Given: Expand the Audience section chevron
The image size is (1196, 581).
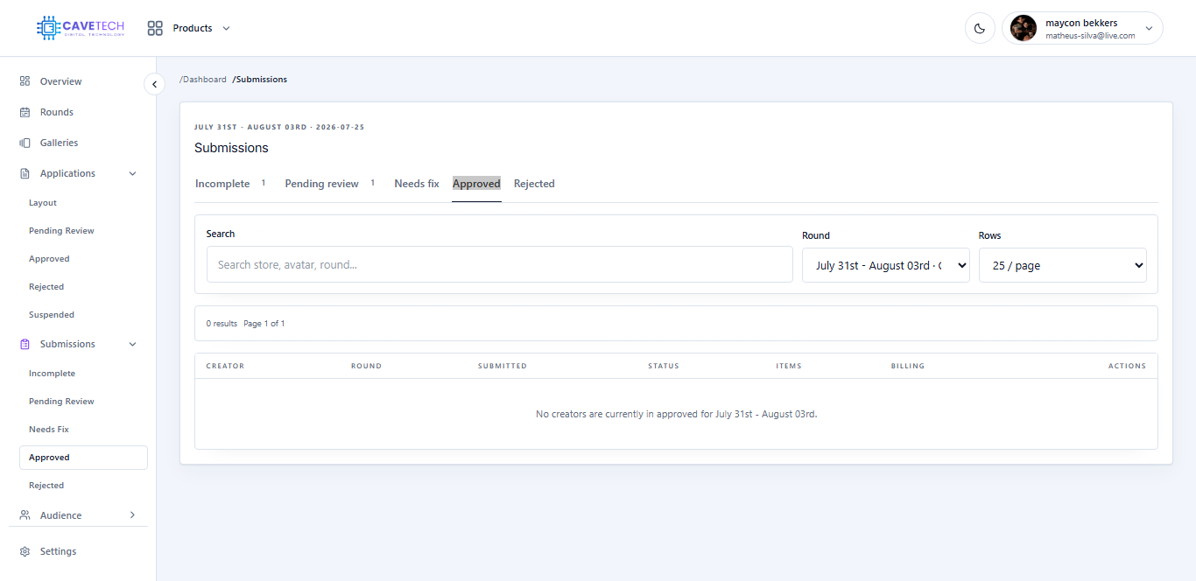Looking at the screenshot, I should coord(133,515).
